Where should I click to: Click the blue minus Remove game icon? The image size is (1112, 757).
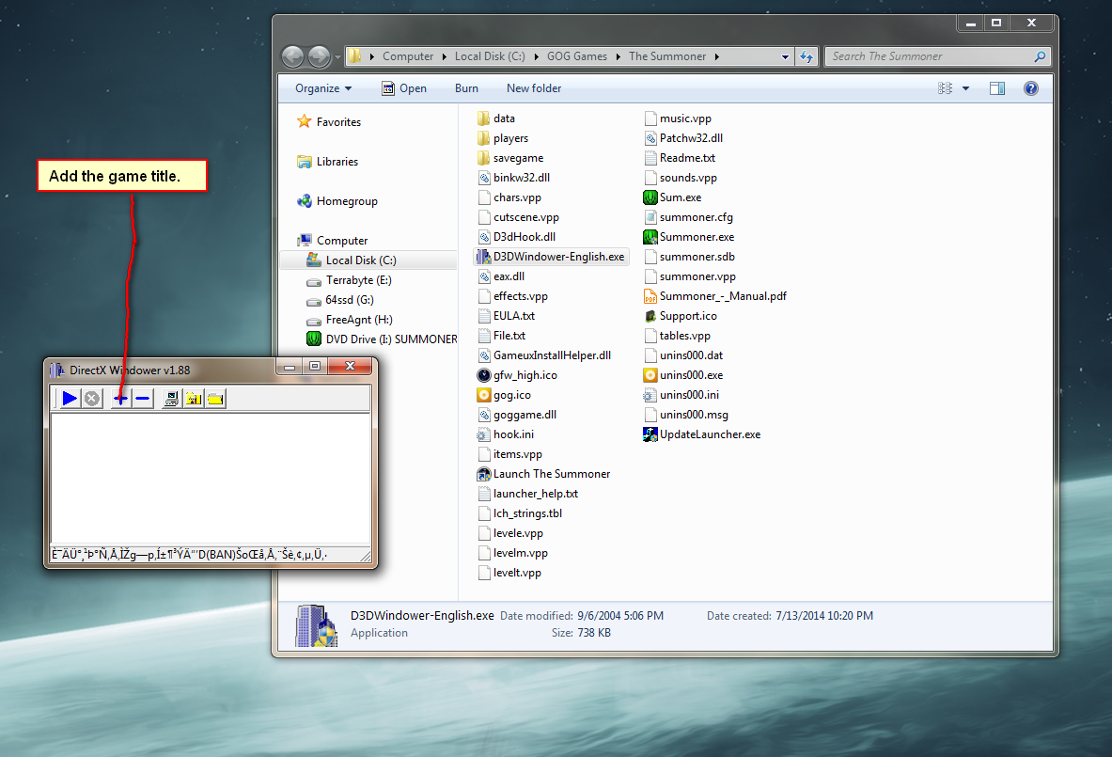pyautogui.click(x=143, y=399)
